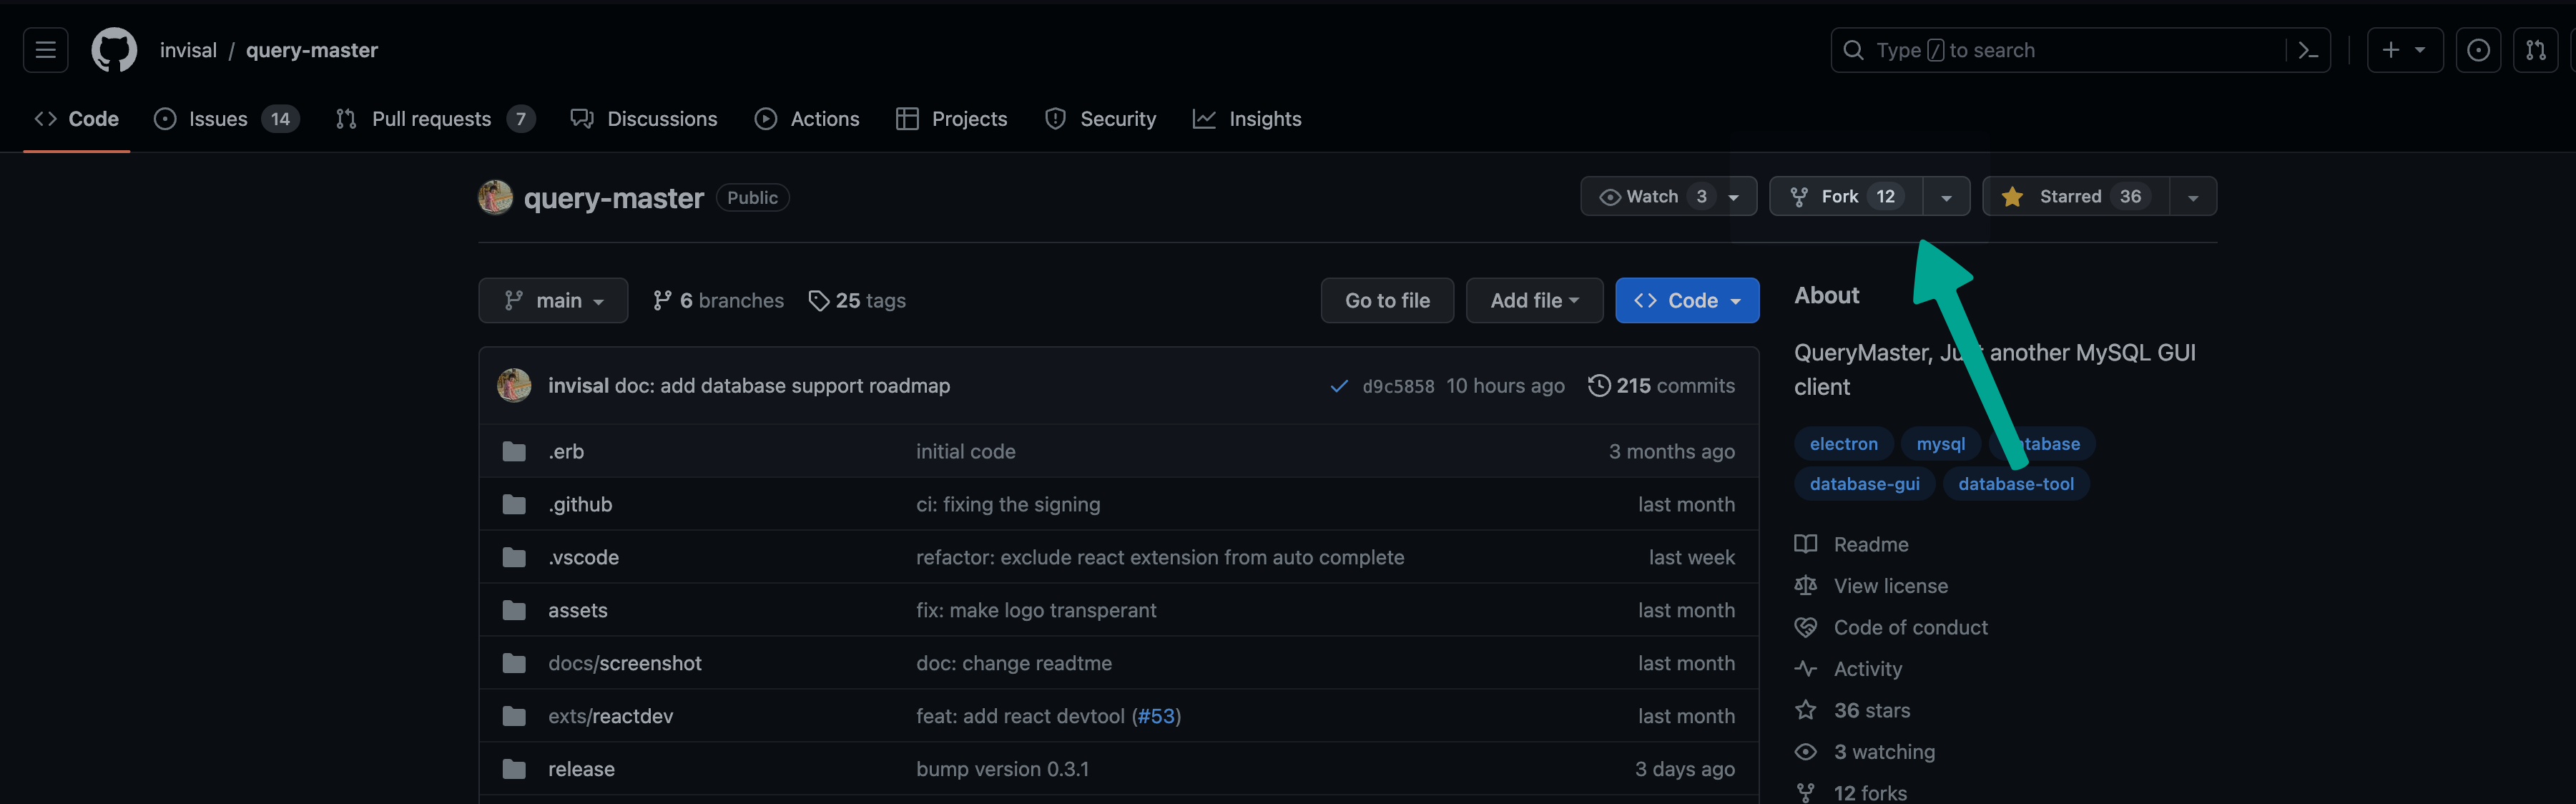Screen dimensions: 2576x804
Task: Open 'doc: change readtme' commit message
Action: pyautogui.click(x=1014, y=663)
